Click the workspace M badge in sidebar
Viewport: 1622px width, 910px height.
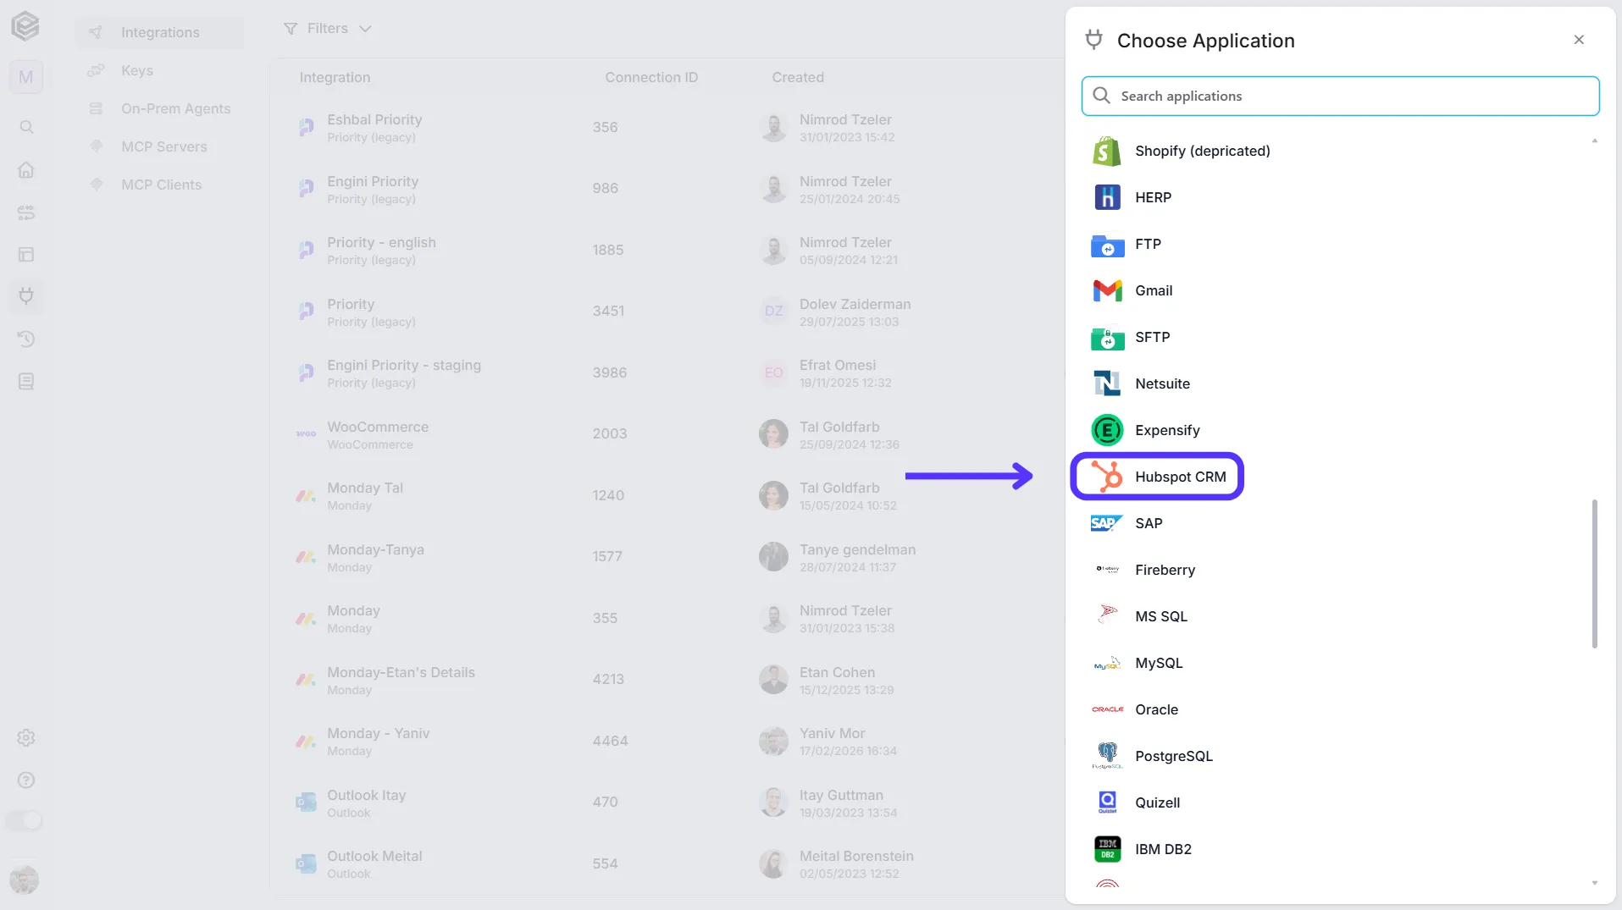[x=26, y=77]
